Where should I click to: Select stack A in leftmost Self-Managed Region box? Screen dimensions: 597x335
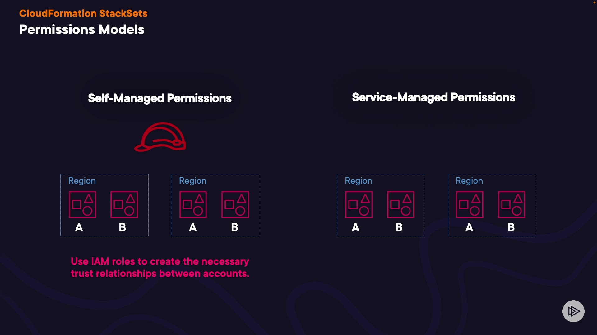point(82,205)
